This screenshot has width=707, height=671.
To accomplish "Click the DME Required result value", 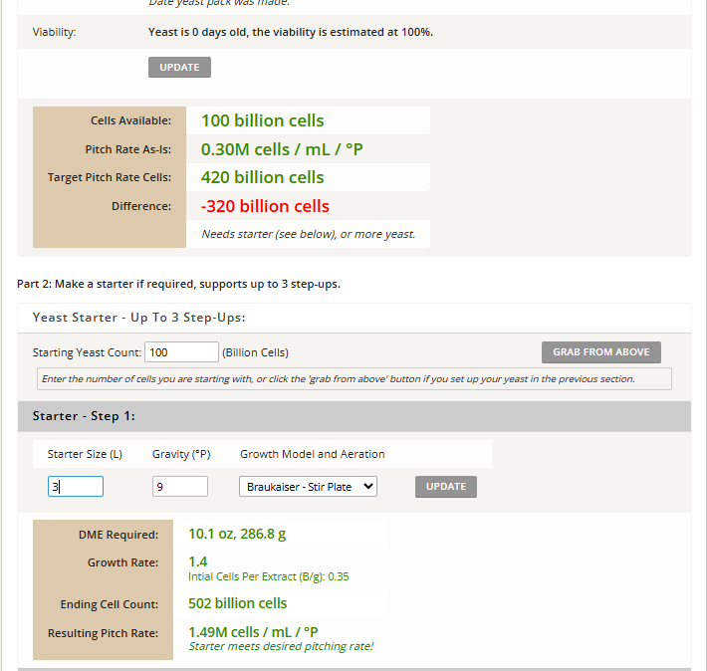I will point(237,534).
